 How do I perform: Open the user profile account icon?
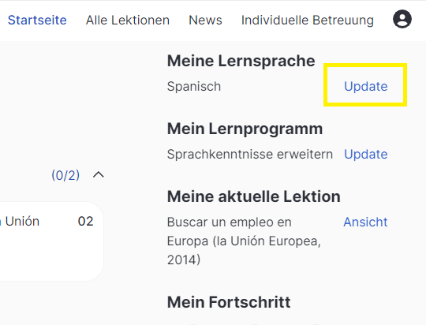tap(402, 19)
